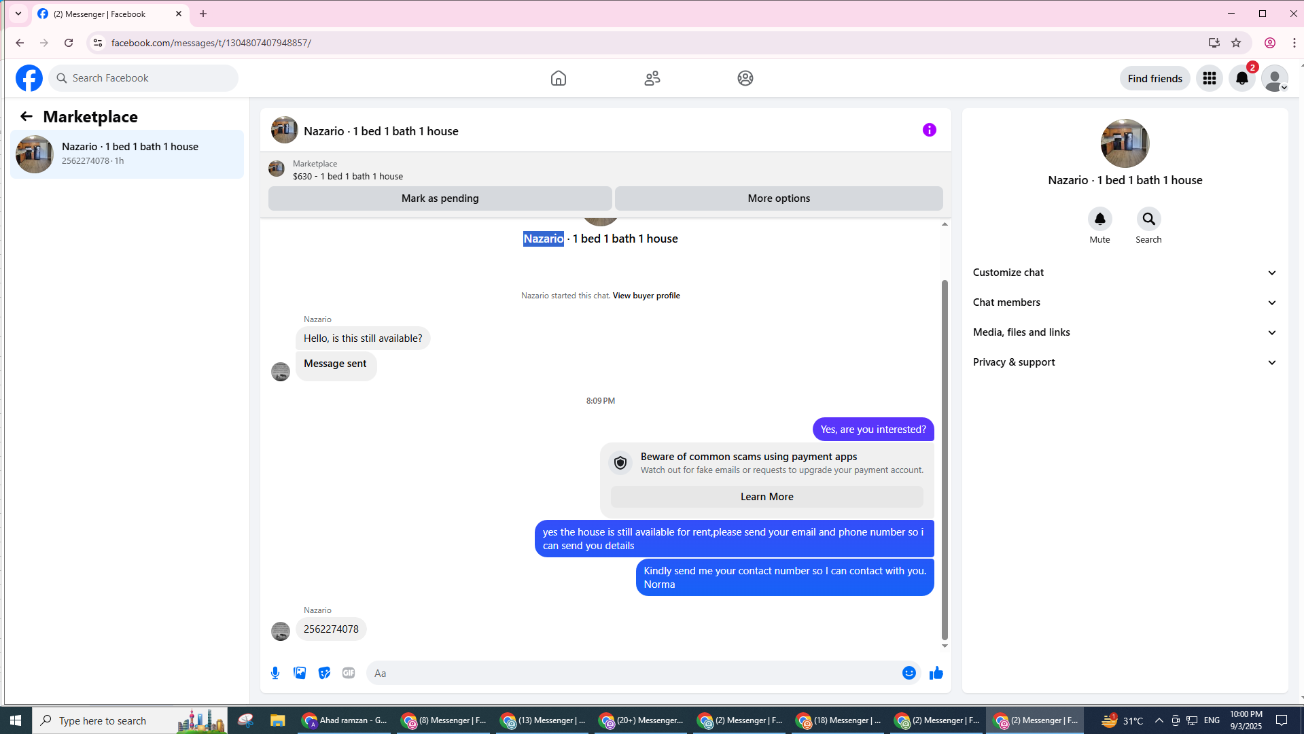Open conversation information purple icon
Image resolution: width=1304 pixels, height=734 pixels.
[930, 130]
